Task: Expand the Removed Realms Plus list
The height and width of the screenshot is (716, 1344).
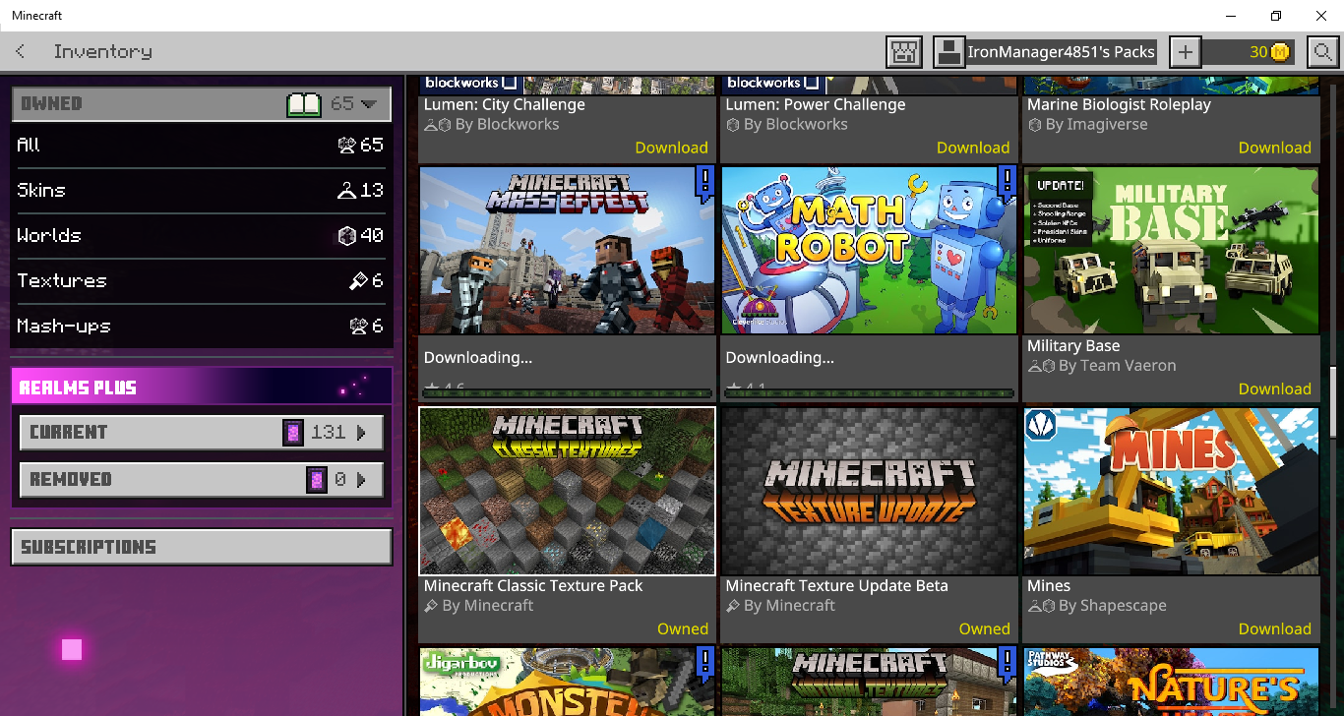Action: tap(361, 480)
